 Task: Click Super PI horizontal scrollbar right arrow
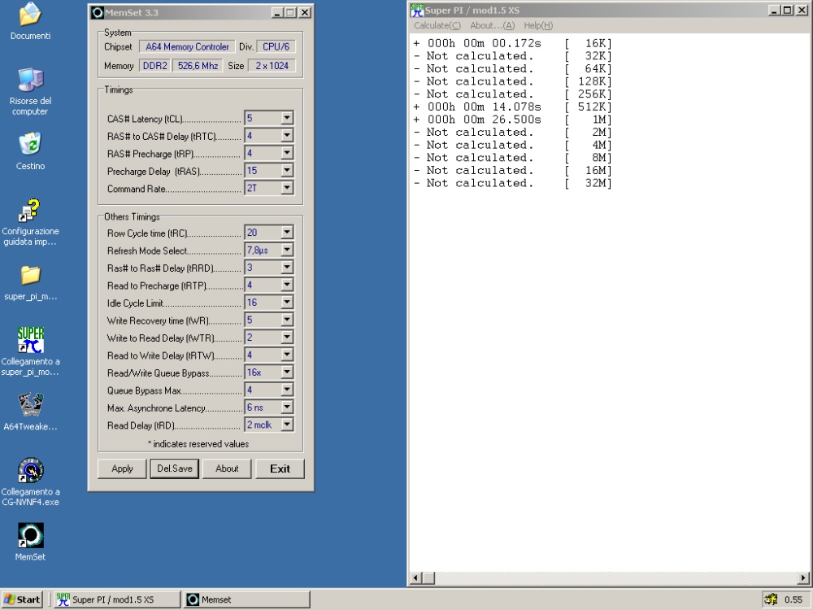[803, 577]
